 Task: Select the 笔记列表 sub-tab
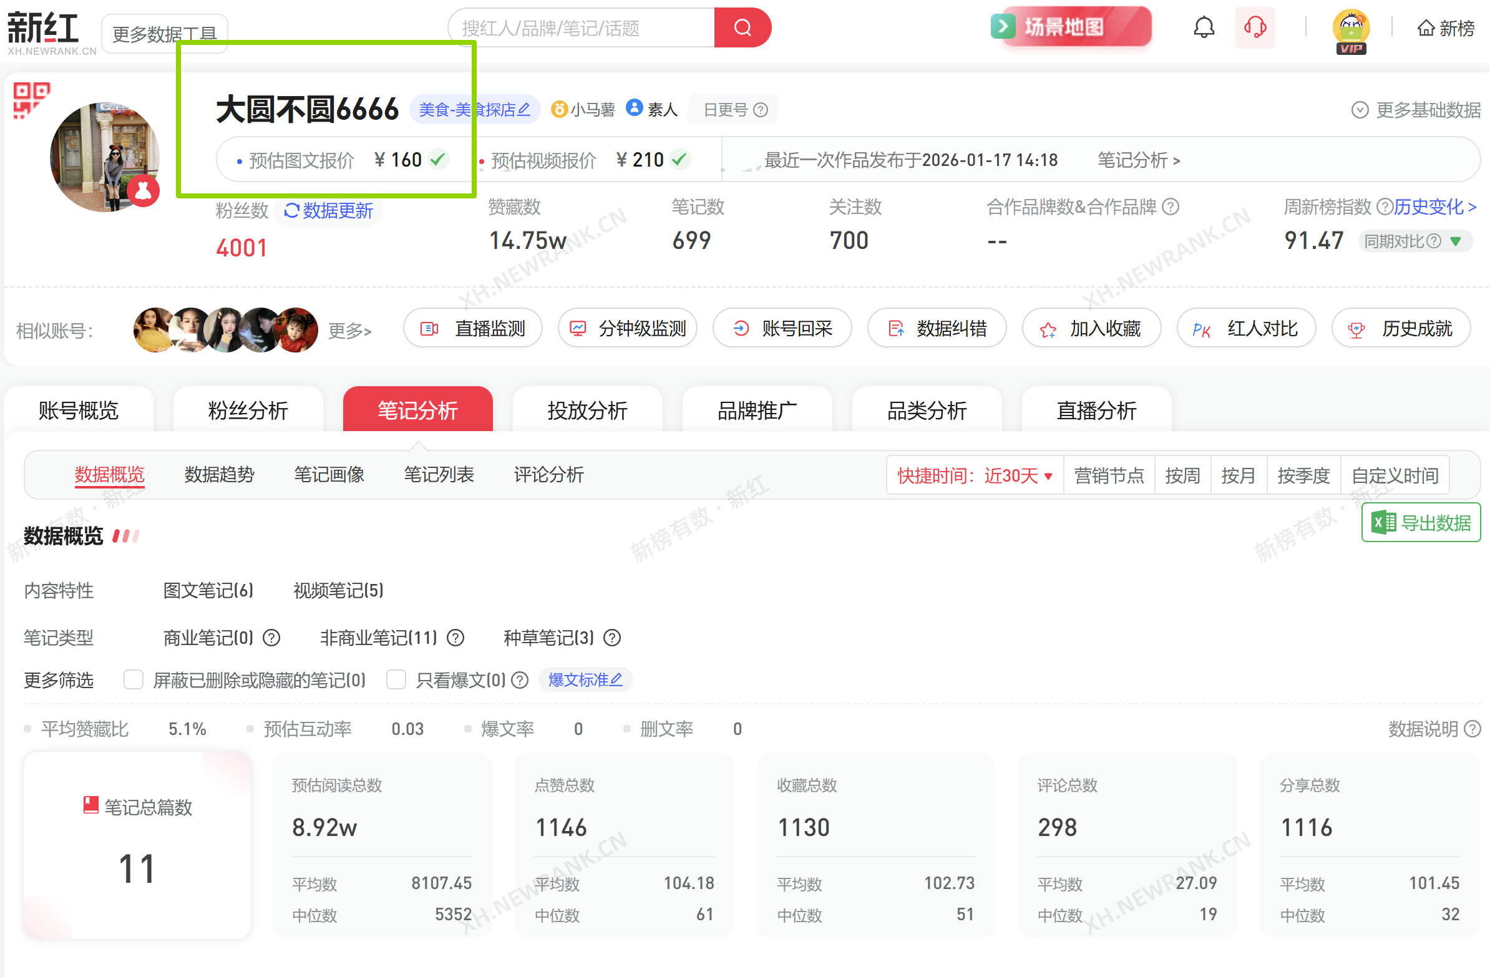pos(438,474)
